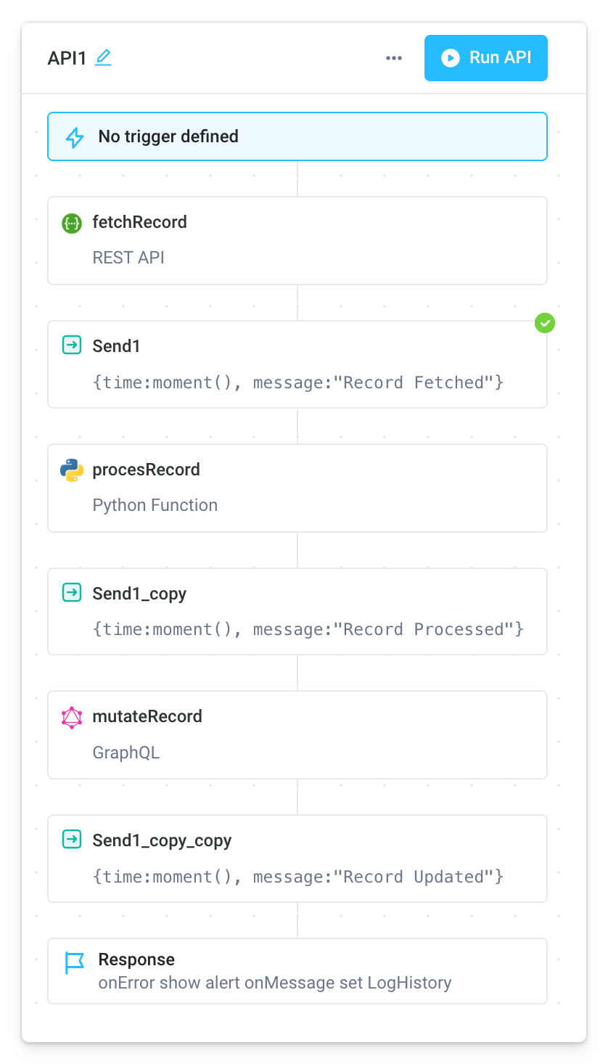Select the Send1 workflow block

pyautogui.click(x=297, y=364)
